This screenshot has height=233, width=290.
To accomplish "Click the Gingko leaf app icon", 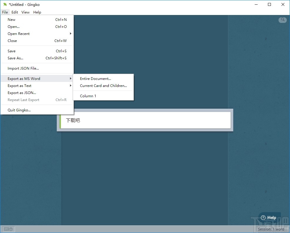I will click(x=5, y=4).
